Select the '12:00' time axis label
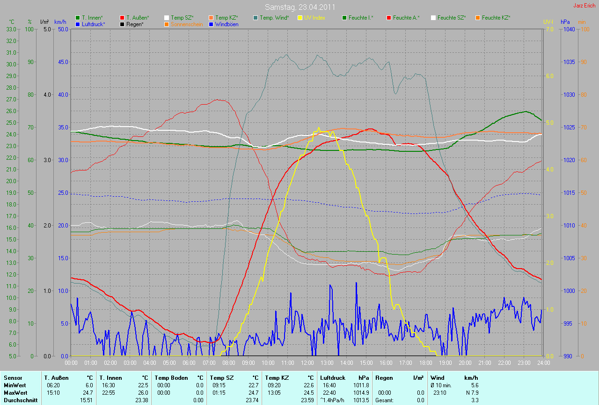 (x=307, y=362)
